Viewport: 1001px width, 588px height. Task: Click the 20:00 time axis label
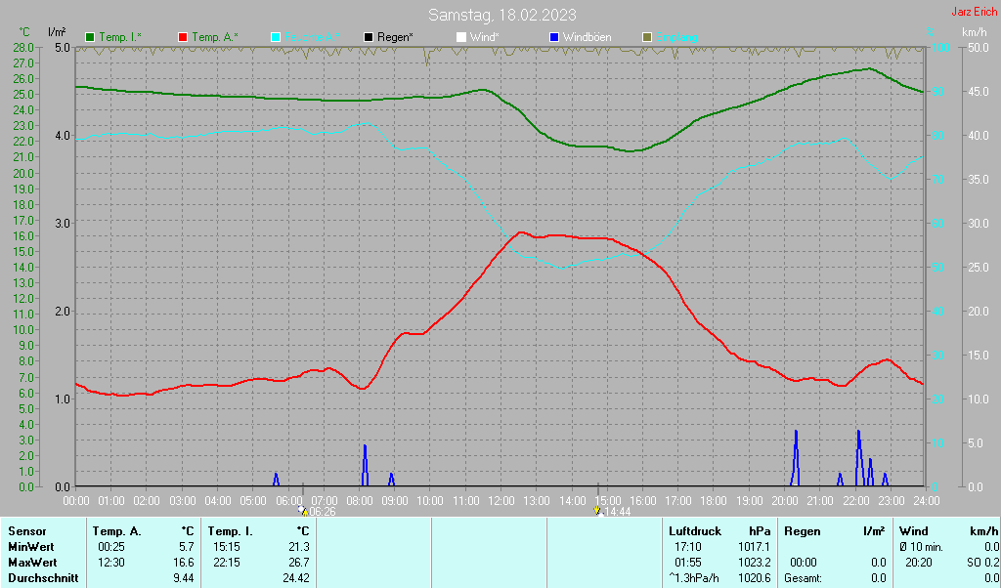tap(784, 500)
